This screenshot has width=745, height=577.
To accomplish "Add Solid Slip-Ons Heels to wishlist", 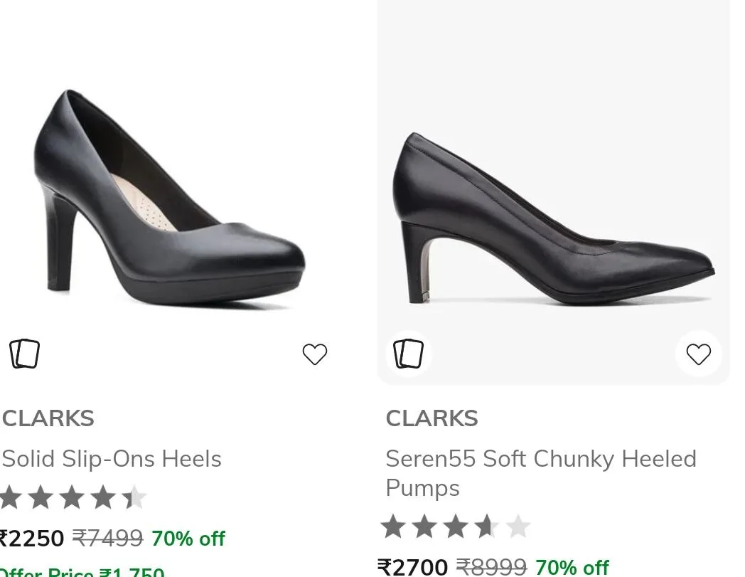I will [314, 354].
